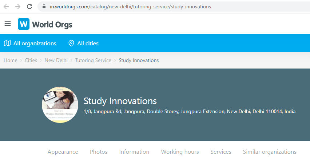View site security lock icon
The width and height of the screenshot is (310, 161).
pyautogui.click(x=44, y=7)
